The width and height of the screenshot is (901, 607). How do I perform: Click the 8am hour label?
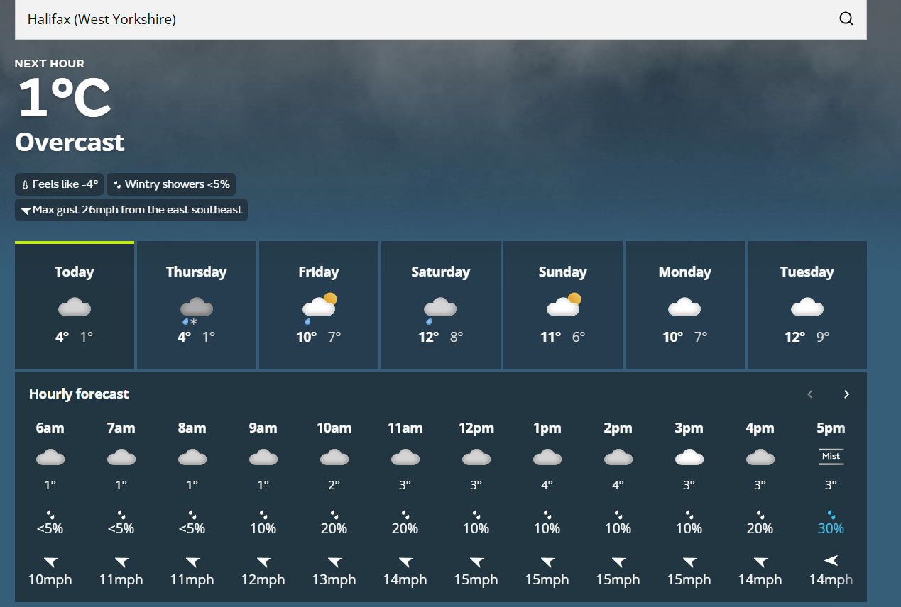pos(192,428)
